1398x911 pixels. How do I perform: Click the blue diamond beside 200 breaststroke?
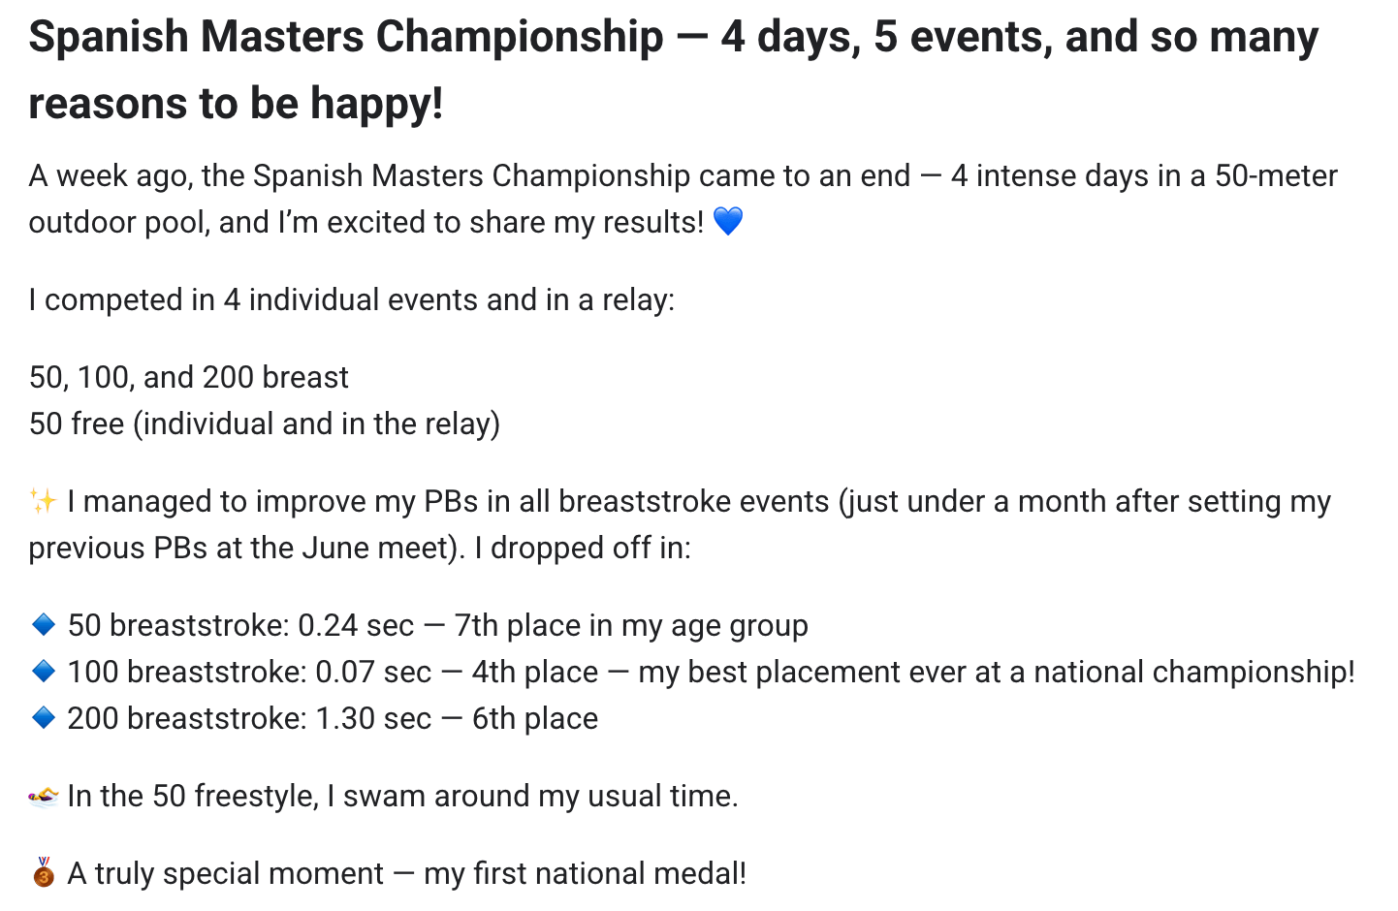[44, 718]
